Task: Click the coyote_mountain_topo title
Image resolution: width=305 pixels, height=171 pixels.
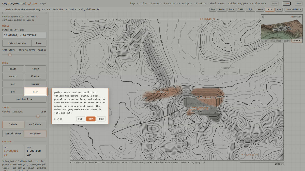Action: [x=20, y=4]
